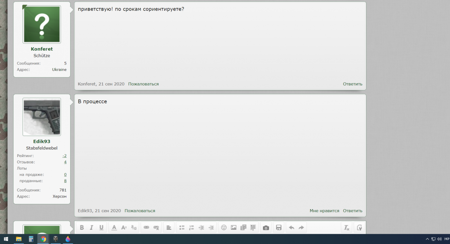Open the font family option
This screenshot has height=244, width=450.
[134, 228]
